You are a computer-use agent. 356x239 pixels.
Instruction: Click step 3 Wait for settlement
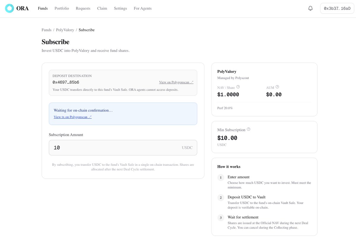pyautogui.click(x=243, y=217)
